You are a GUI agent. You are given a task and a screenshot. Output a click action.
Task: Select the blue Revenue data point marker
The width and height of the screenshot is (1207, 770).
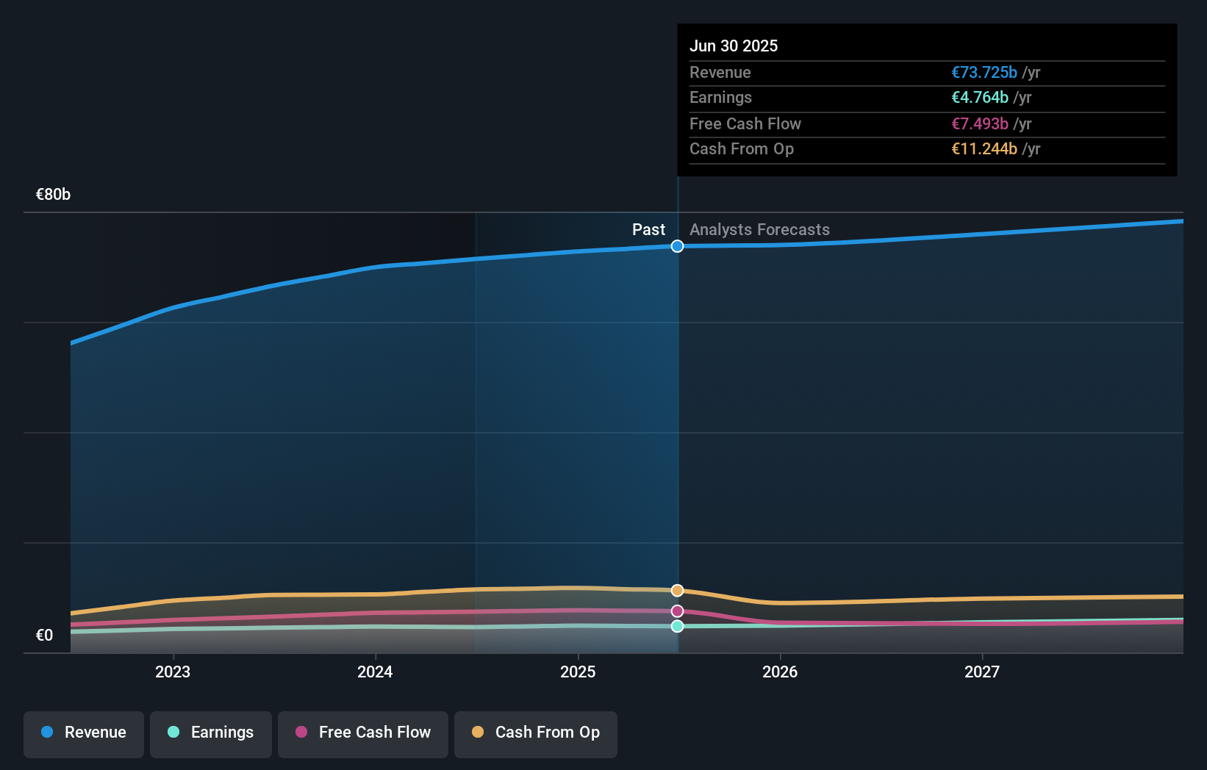[x=677, y=246]
